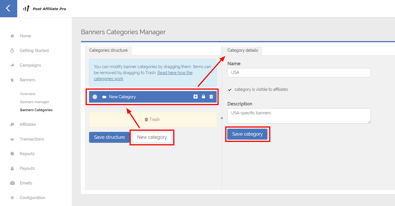Screen dimensions: 395x206
Task: Collapse the Banners sidebar section
Action: (28, 80)
